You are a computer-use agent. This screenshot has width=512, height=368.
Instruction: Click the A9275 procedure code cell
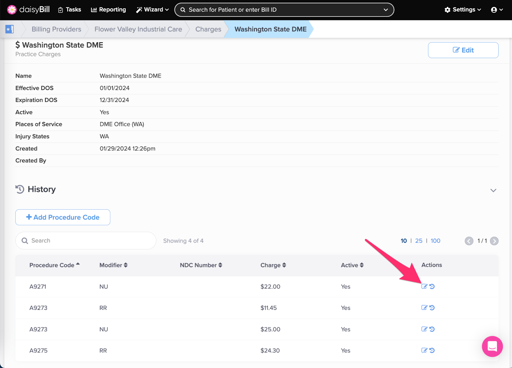click(38, 350)
